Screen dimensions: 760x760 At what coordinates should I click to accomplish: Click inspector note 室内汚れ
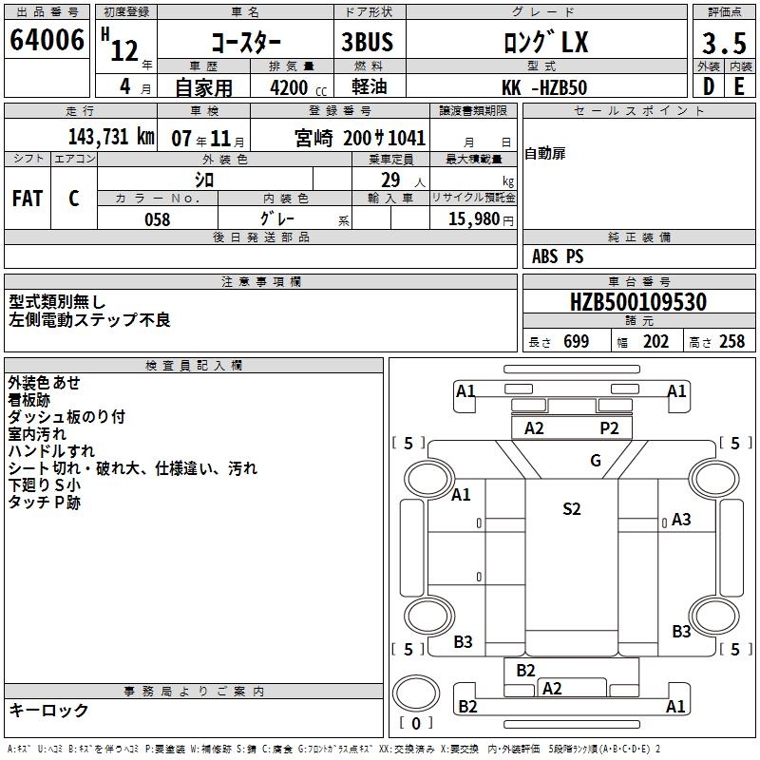pyautogui.click(x=37, y=434)
